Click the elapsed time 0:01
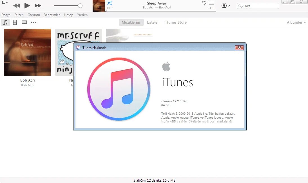308x183 pixels. point(109,8)
